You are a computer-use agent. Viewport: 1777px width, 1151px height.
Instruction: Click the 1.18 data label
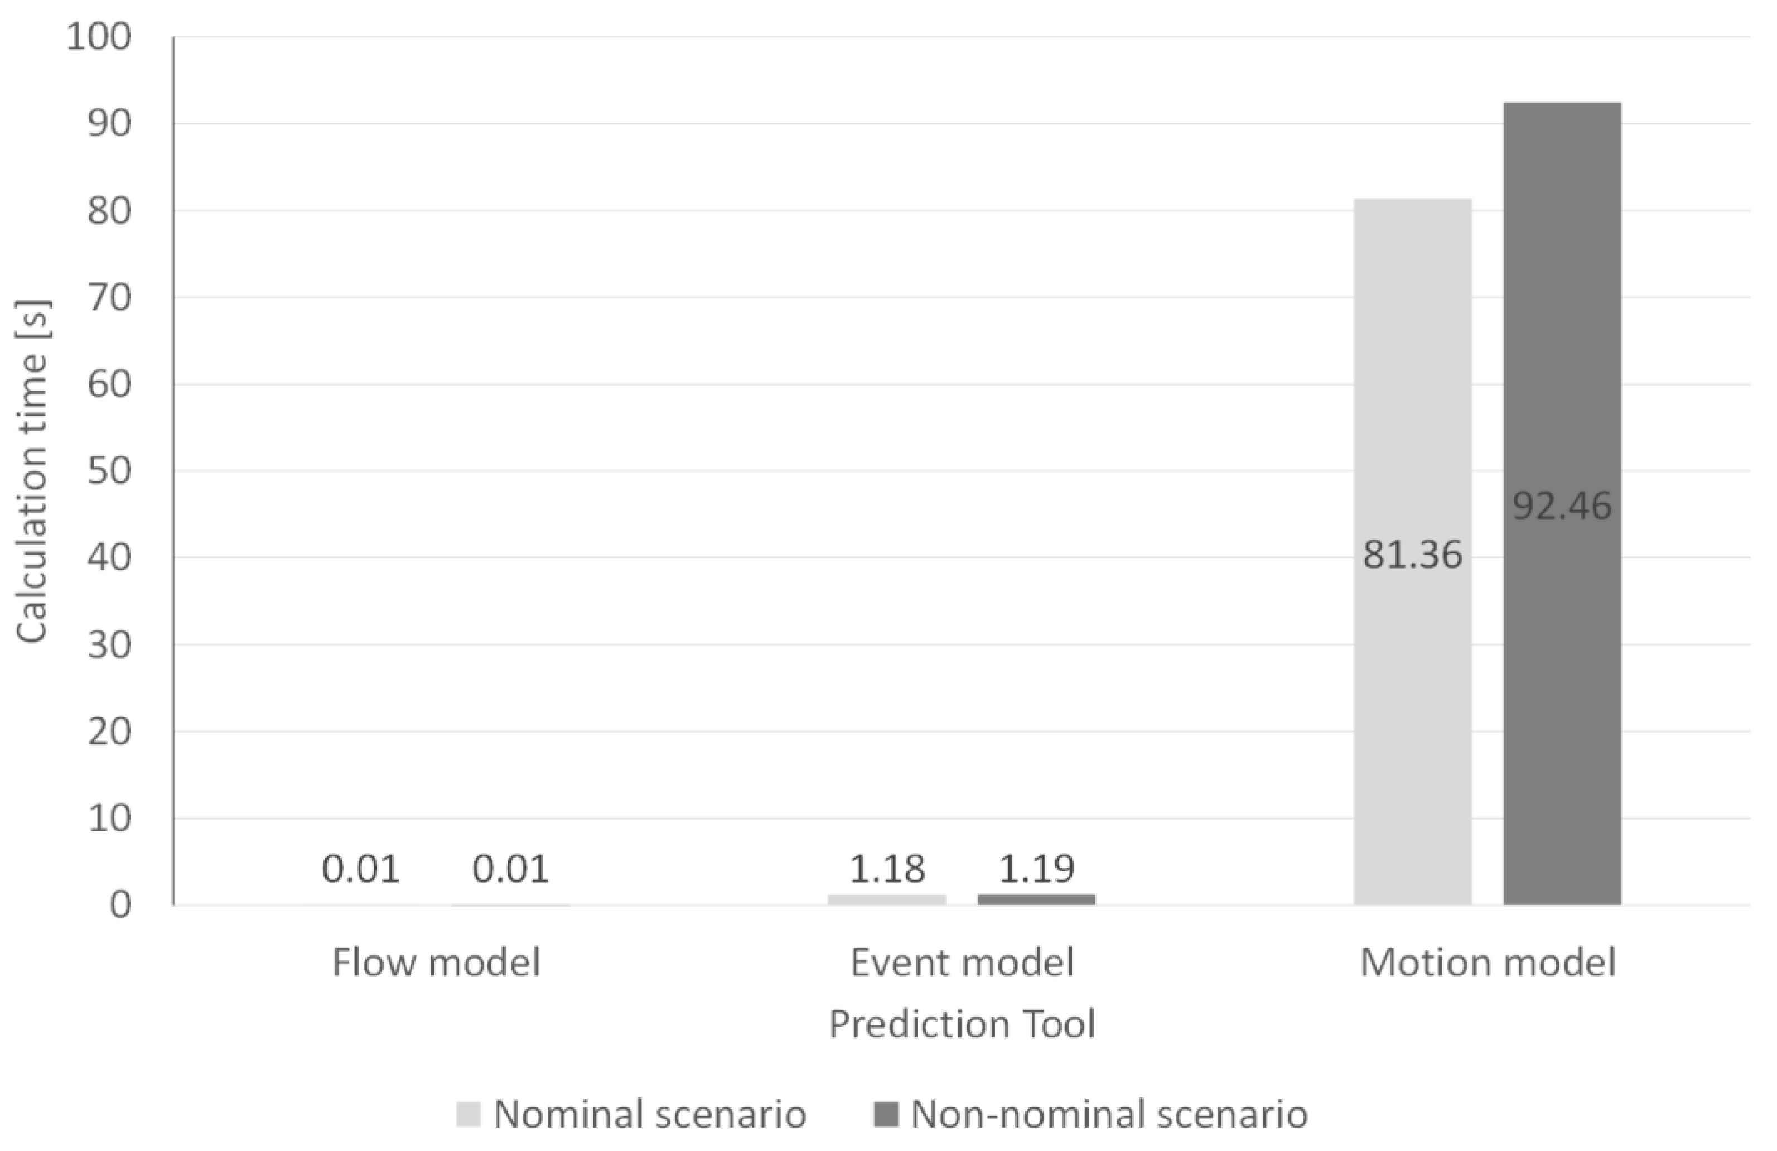click(887, 869)
